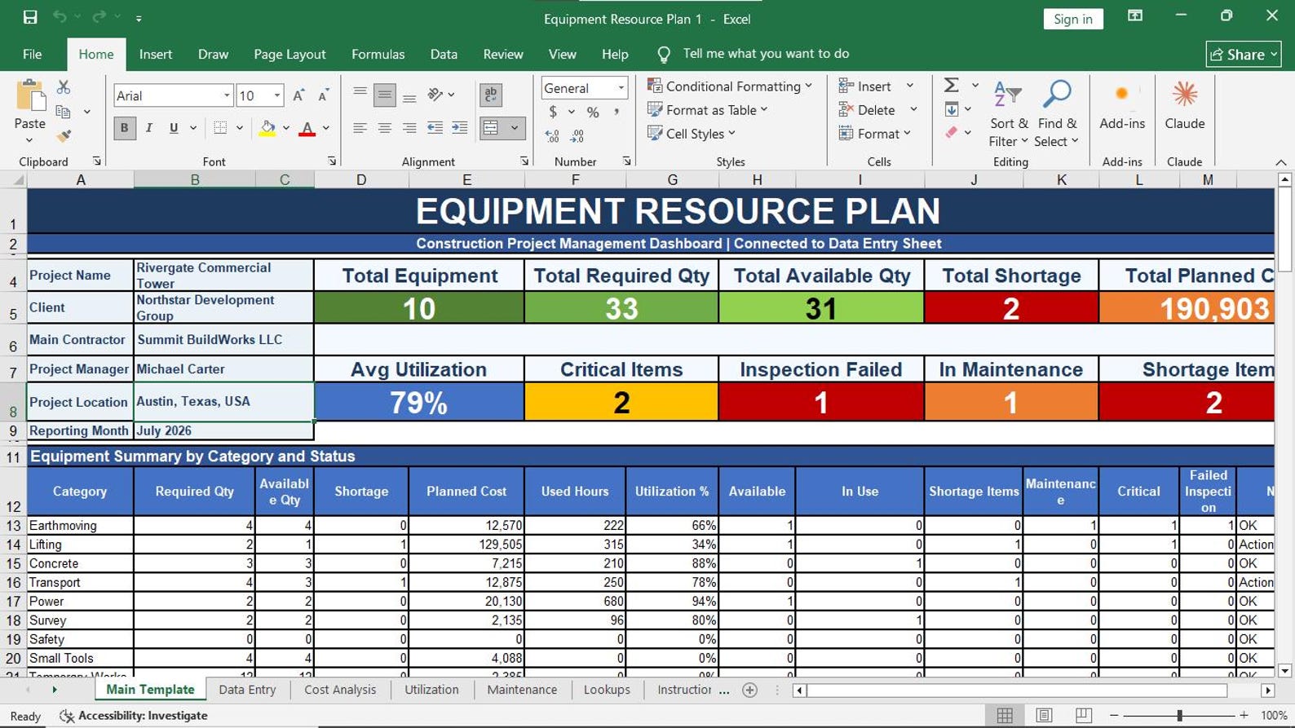Toggle Center alignment
The image size is (1295, 728).
[385, 128]
